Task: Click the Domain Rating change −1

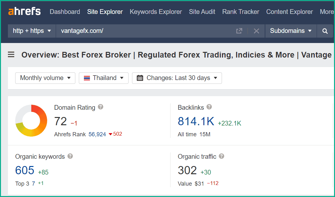Action: (x=74, y=123)
